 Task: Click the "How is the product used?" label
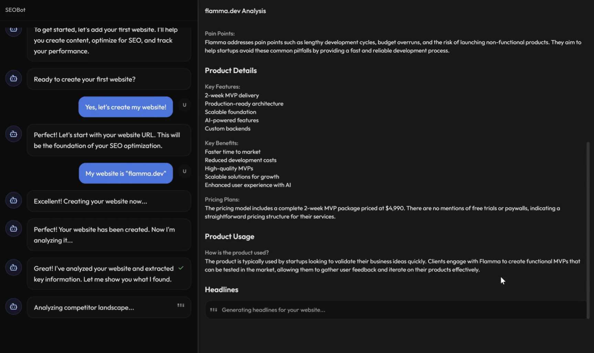click(237, 253)
